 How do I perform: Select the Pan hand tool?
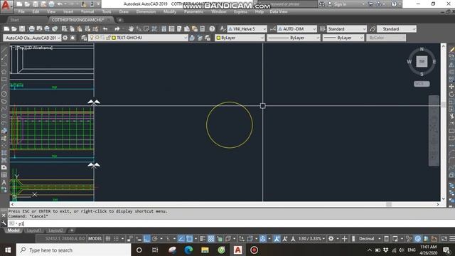pyautogui.click(x=131, y=28)
